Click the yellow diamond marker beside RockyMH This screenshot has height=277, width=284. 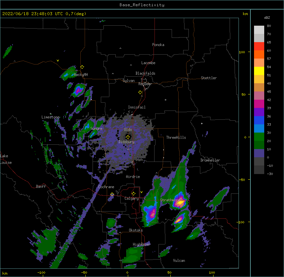[x=82, y=67]
